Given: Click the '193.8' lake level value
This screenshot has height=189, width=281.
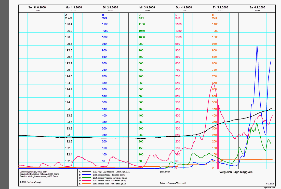Looking at the screenshot, I should [69, 109].
